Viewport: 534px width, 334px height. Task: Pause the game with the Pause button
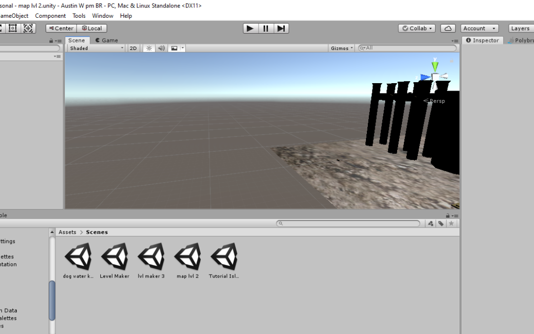pyautogui.click(x=266, y=28)
